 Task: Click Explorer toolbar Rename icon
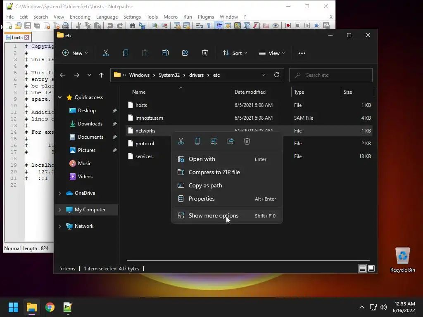(165, 53)
